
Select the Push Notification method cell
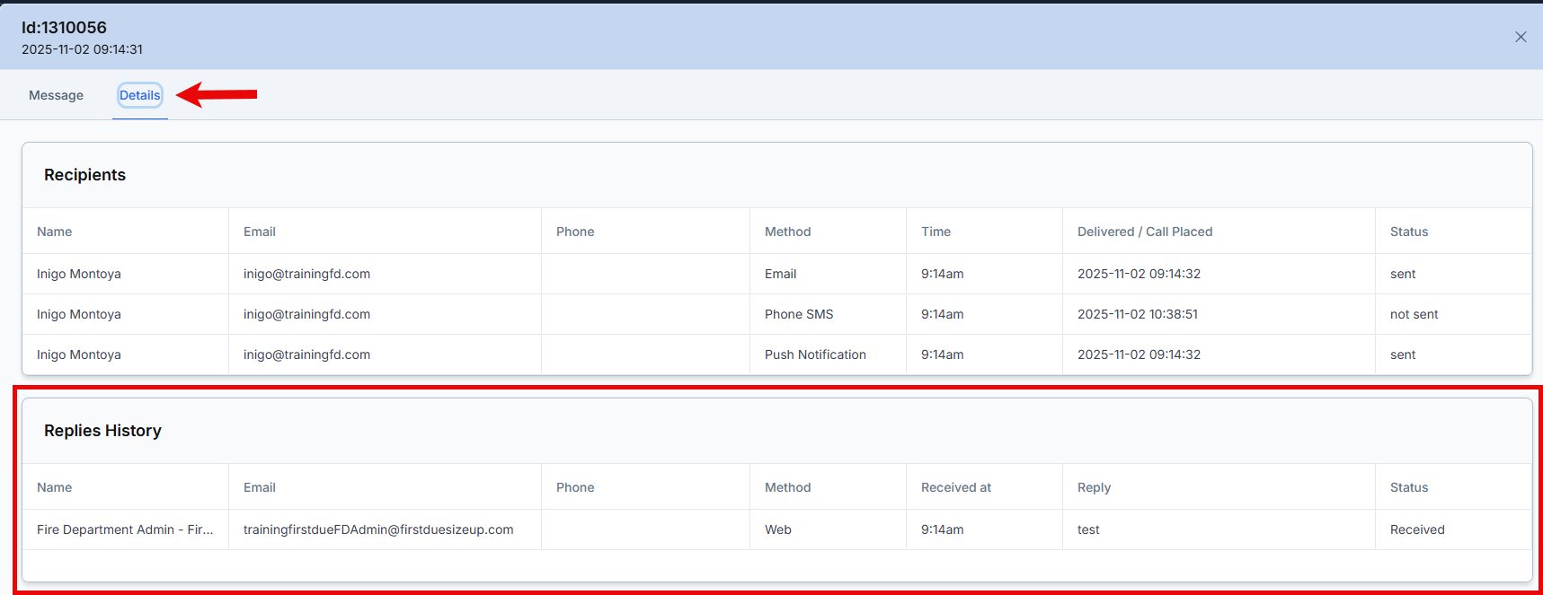815,354
